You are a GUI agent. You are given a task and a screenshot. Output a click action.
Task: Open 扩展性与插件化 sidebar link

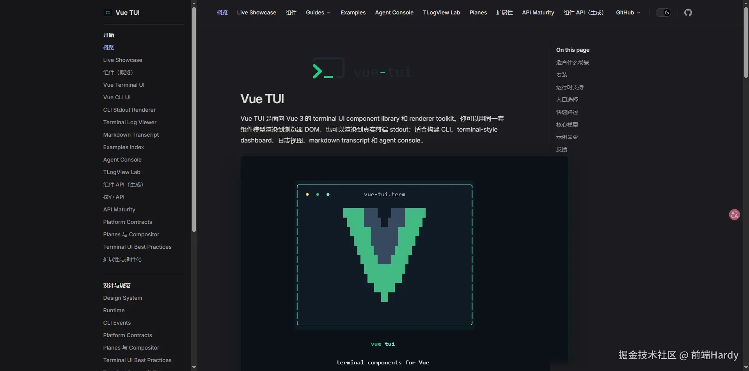(122, 259)
